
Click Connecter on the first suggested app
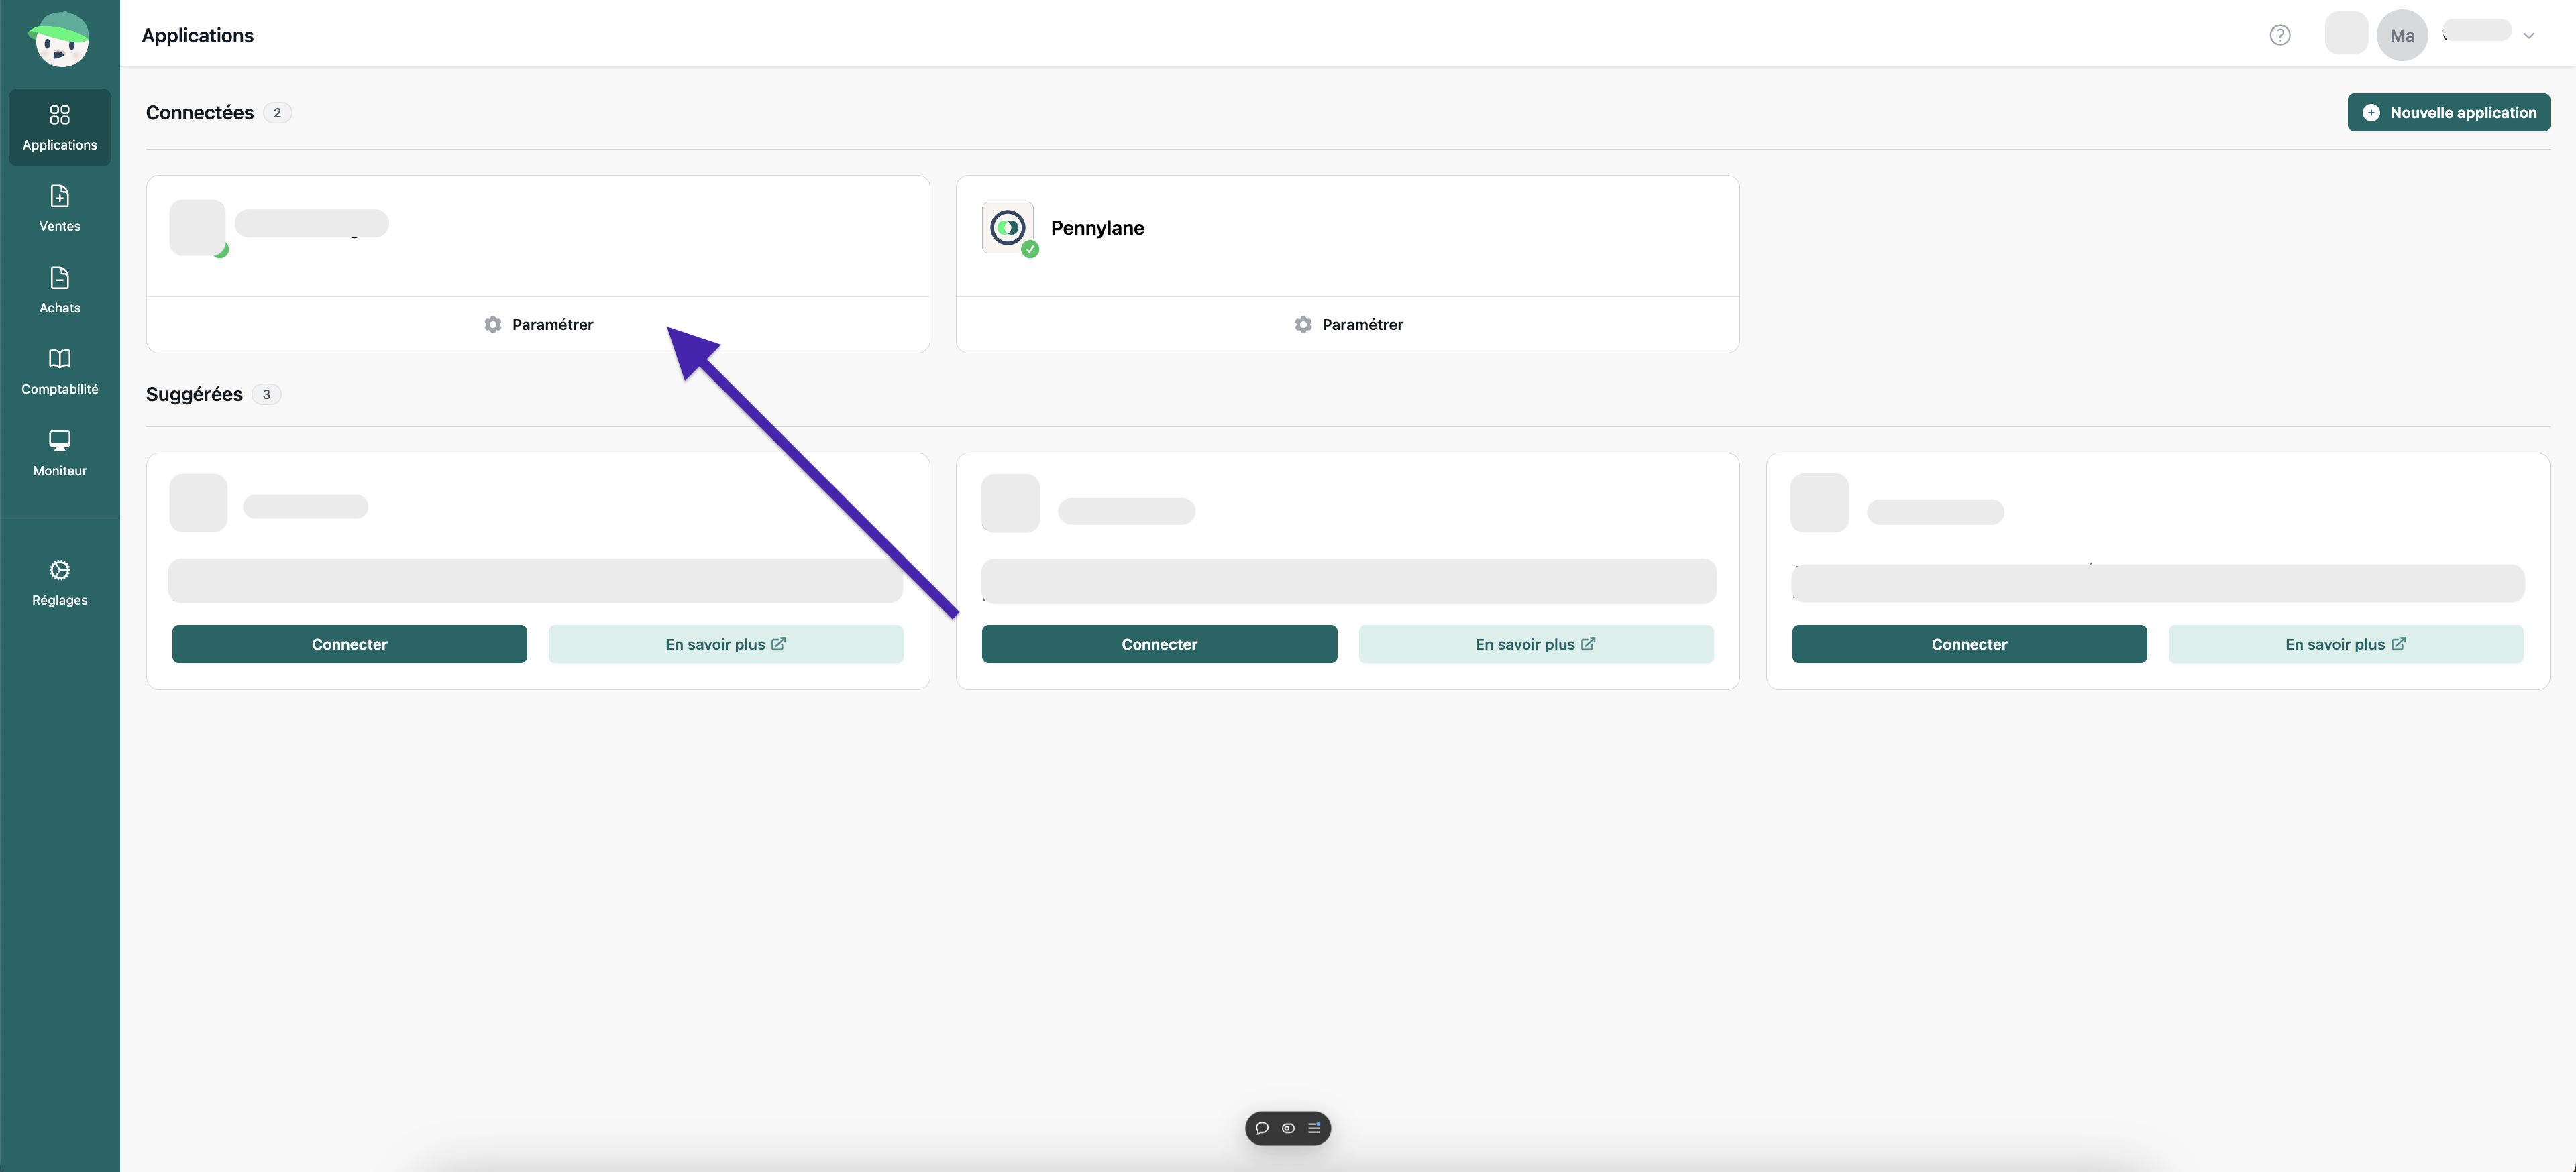(x=349, y=644)
